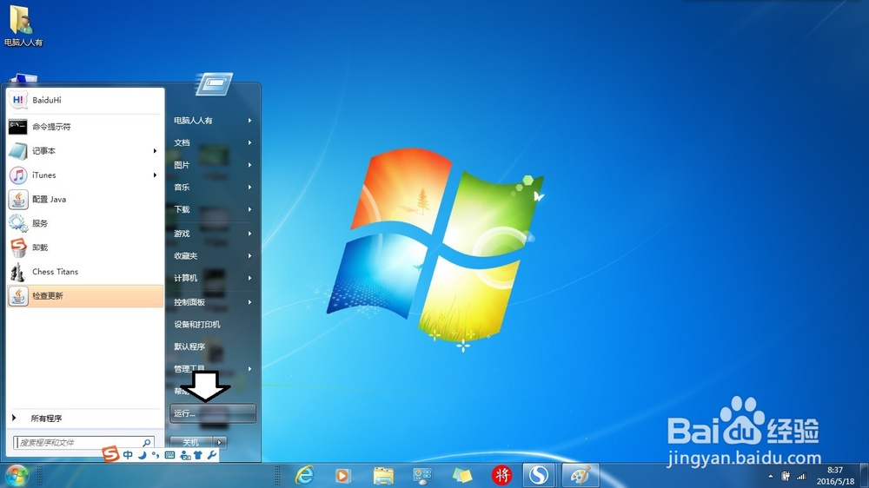
Task: Open 管理工具 Administrative Tools
Action: (213, 369)
